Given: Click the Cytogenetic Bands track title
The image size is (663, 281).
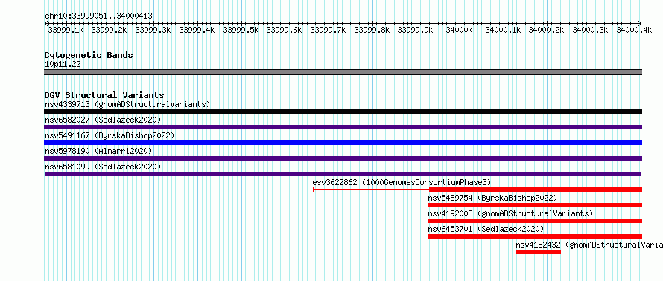Looking at the screenshot, I should (89, 55).
